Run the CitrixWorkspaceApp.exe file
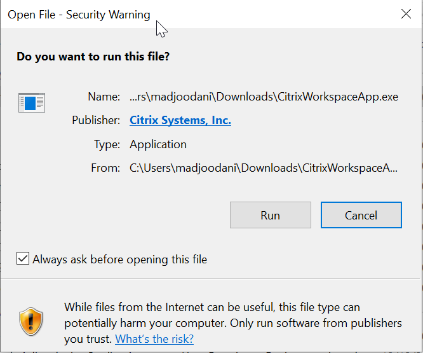423x353 pixels. (x=271, y=215)
